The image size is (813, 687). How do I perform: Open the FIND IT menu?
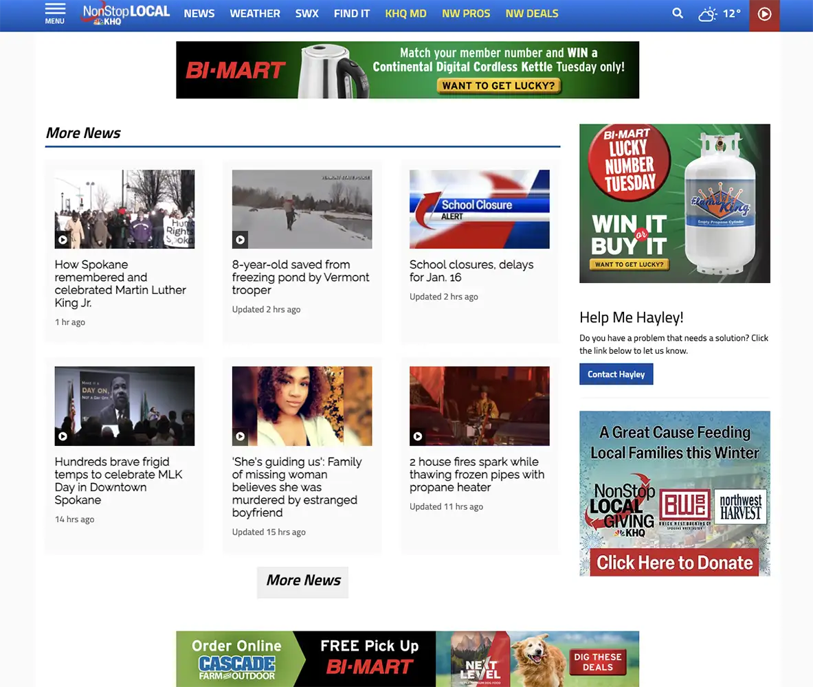352,14
